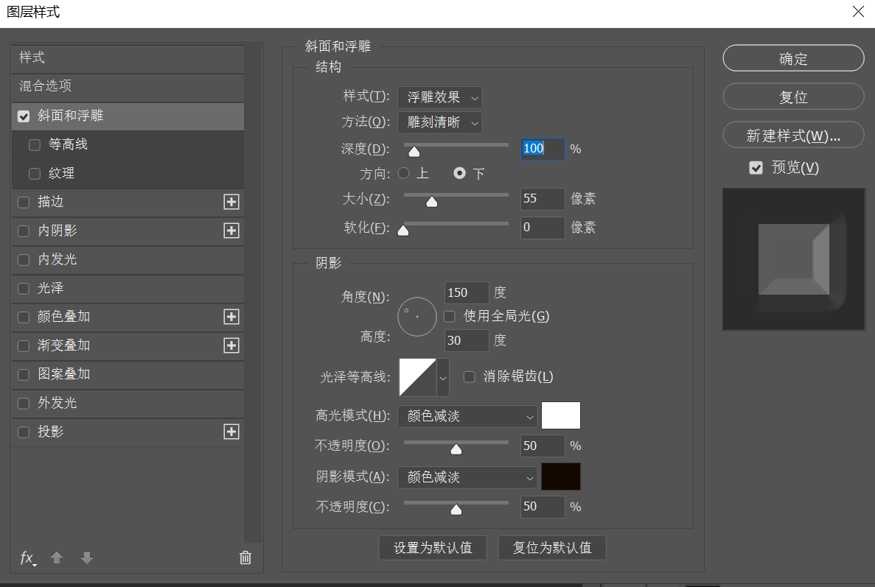Select direction 上 radio button

click(403, 173)
